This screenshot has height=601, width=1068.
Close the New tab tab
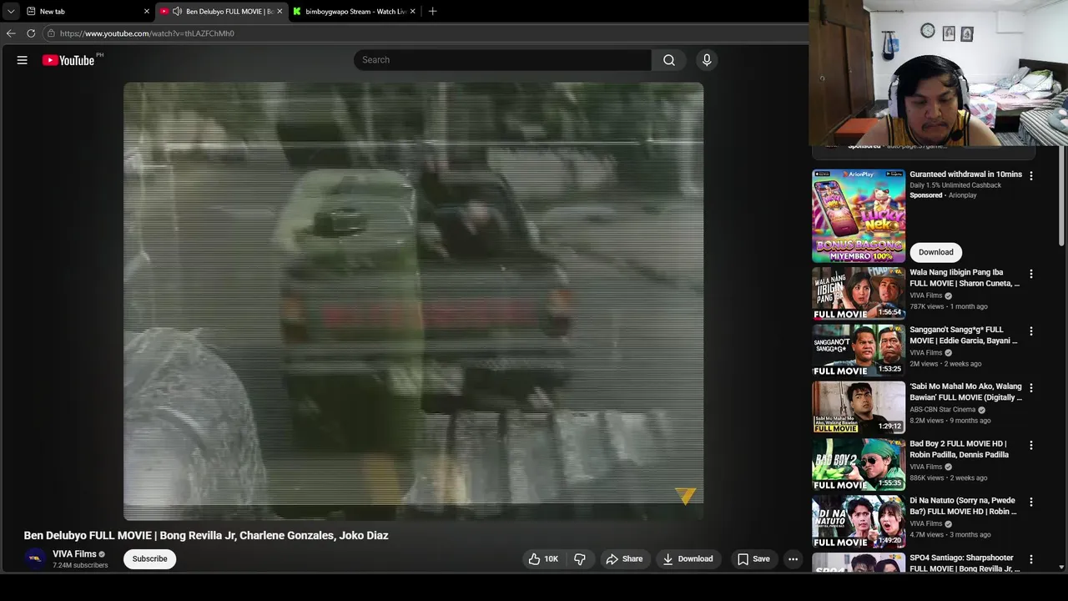click(x=147, y=12)
